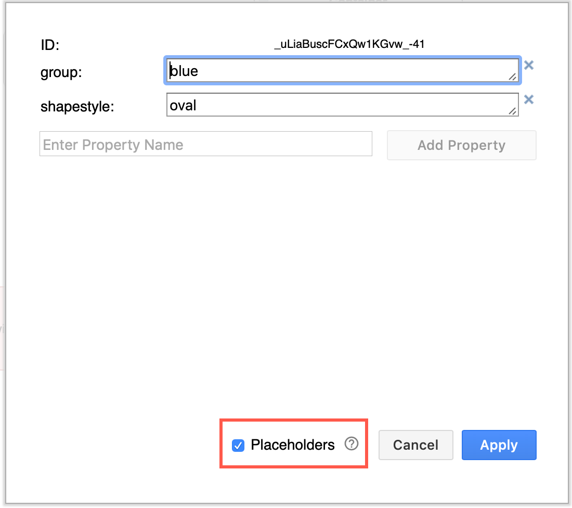Focus the Enter Property Name field
572x508 pixels.
(x=205, y=144)
